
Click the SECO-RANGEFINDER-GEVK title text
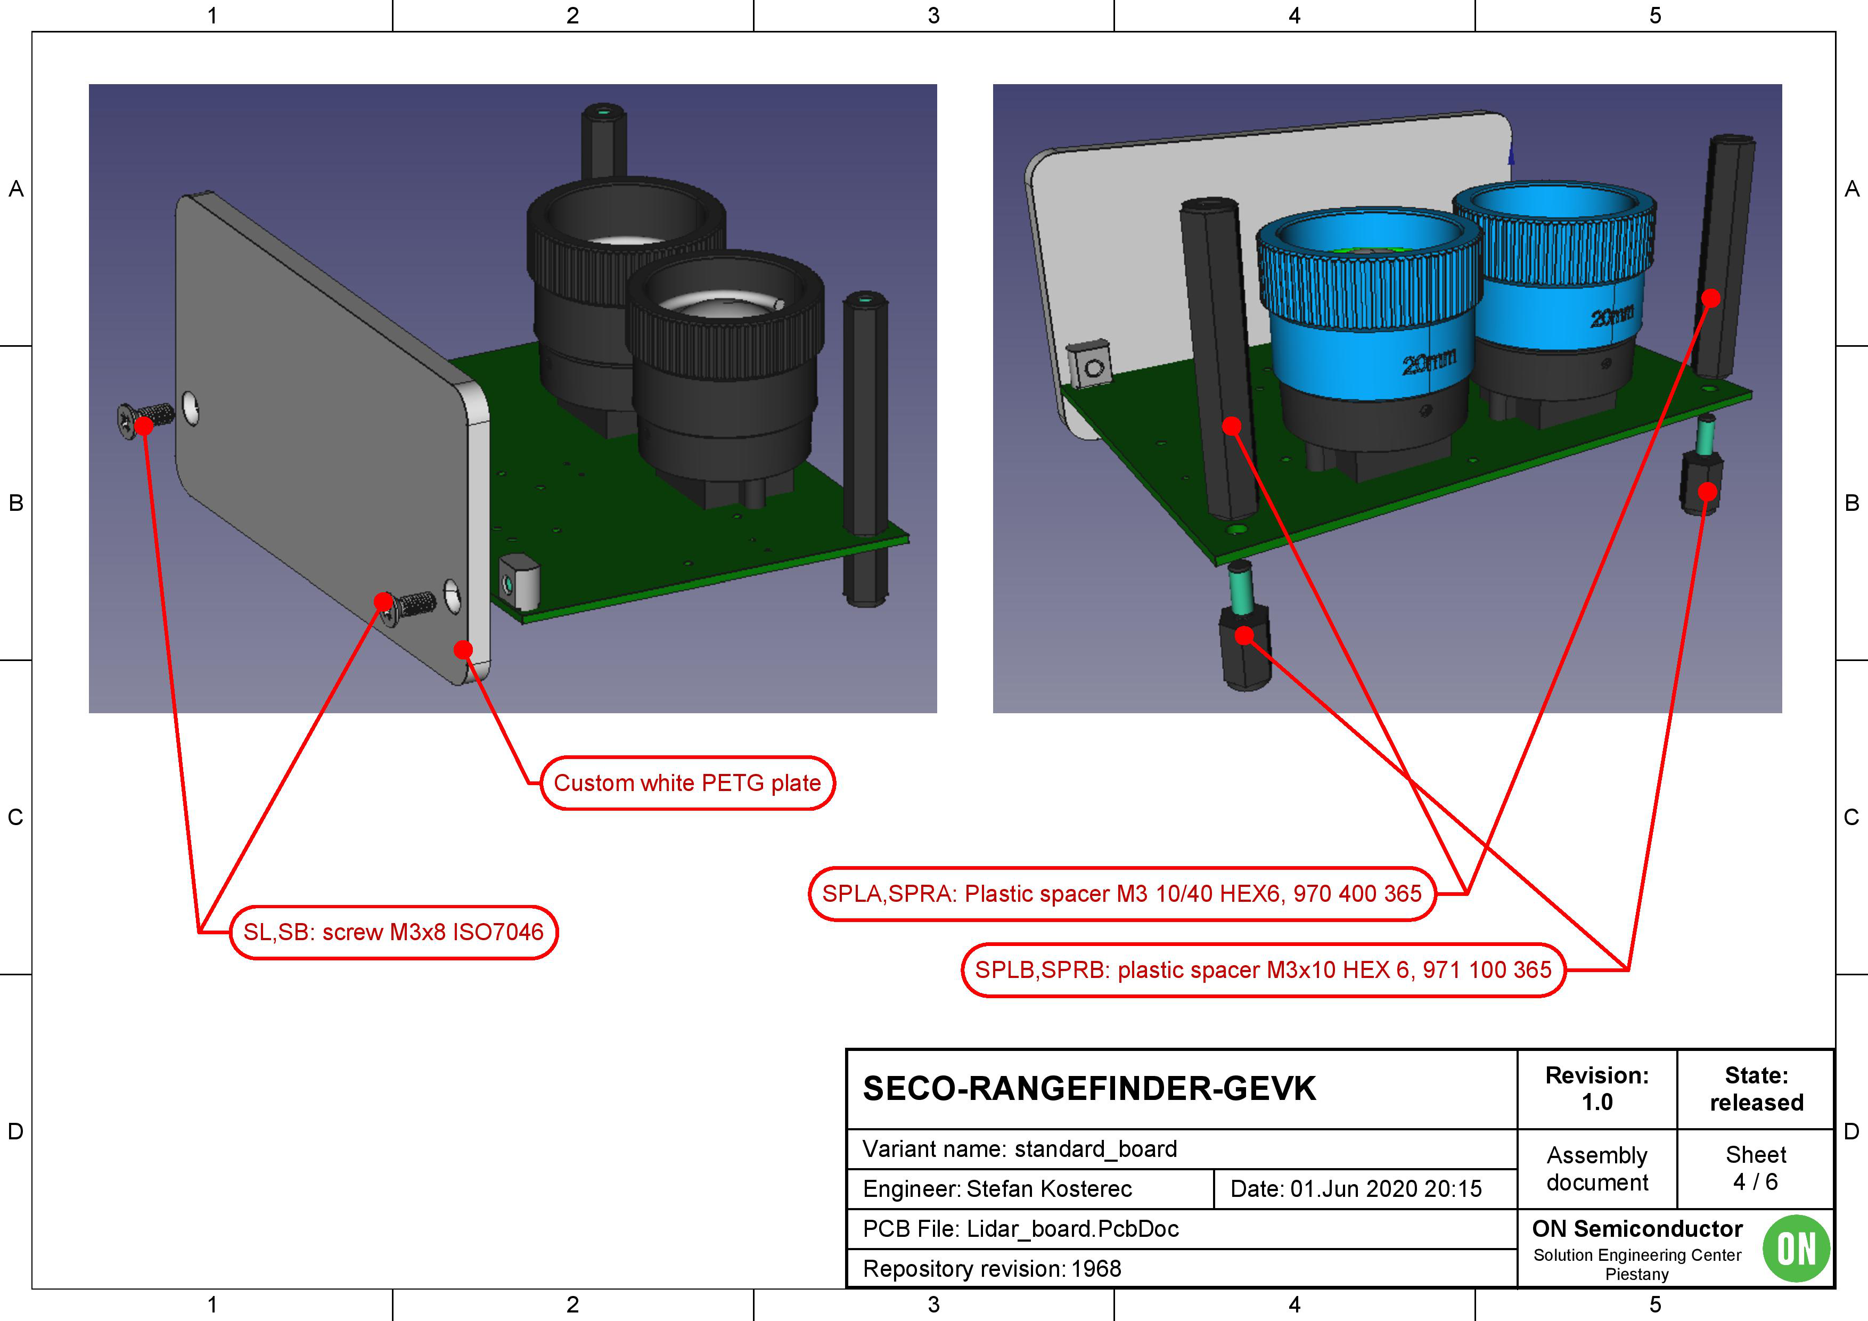1088,1089
